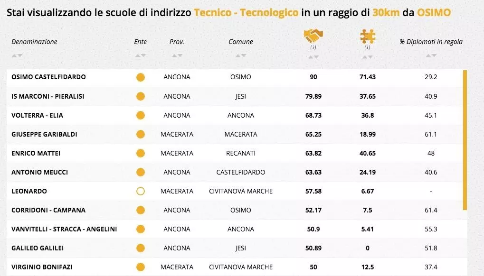Image resolution: width=484 pixels, height=276 pixels.
Task: Click the Ente circle for Volterra - Elia
Action: pos(140,115)
